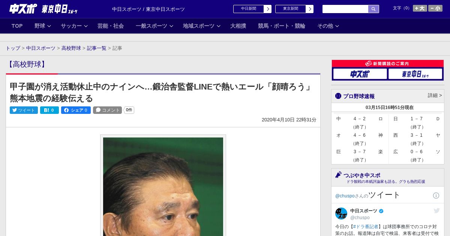Go to 中日スポーツ in the breadcrumb

coord(41,48)
